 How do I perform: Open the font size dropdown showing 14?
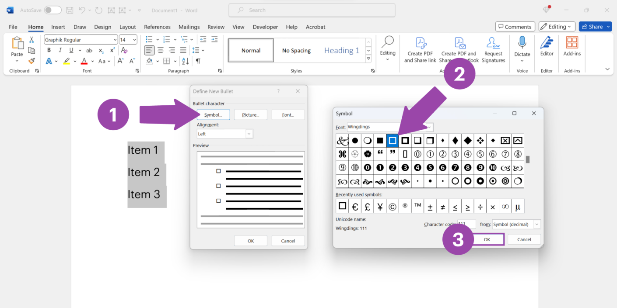[134, 40]
